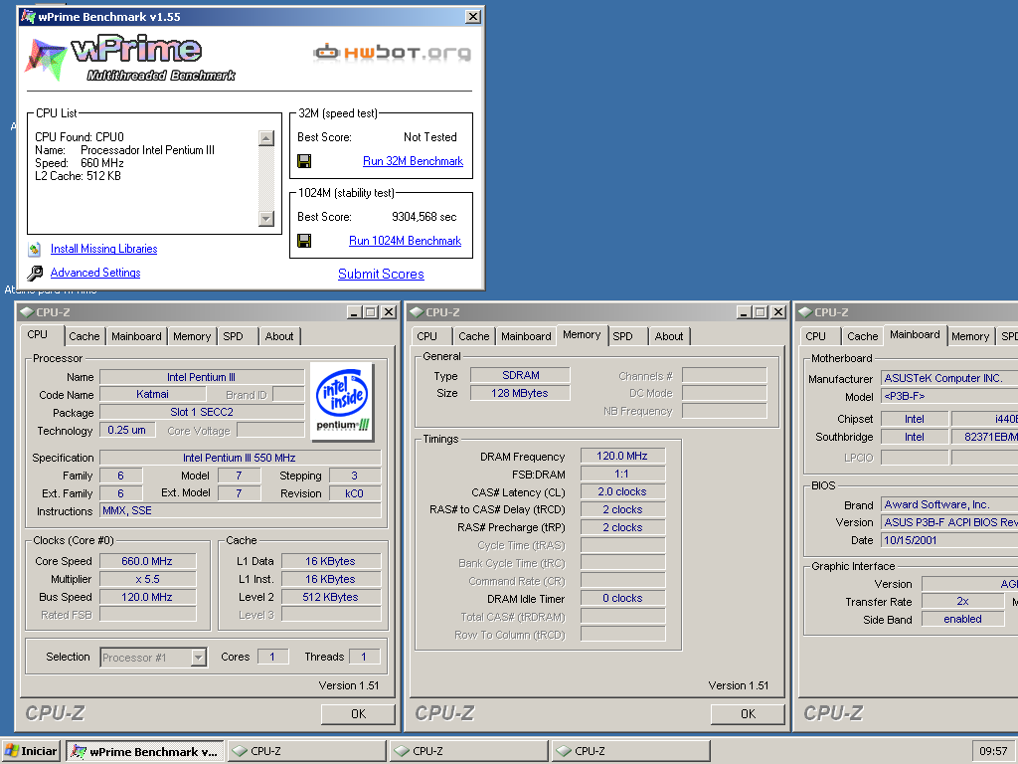This screenshot has height=764, width=1018.
Task: Select Memory tab in third CPU-Z window
Action: pyautogui.click(x=970, y=336)
